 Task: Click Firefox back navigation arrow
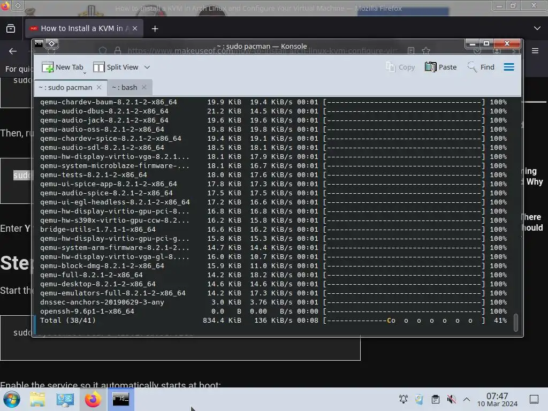(x=13, y=51)
